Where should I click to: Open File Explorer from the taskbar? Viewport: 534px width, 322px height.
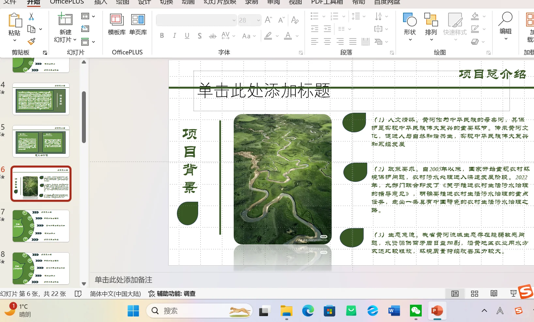pyautogui.click(x=287, y=311)
